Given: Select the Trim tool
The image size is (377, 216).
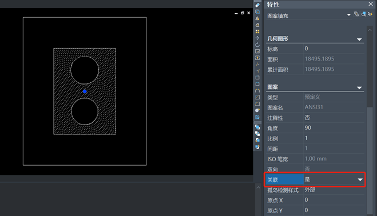Looking at the screenshot, I should pyautogui.click(x=257, y=65).
